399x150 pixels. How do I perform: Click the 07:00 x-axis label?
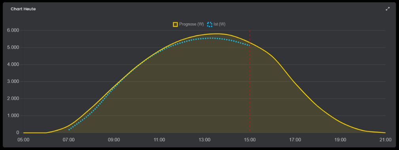pyautogui.click(x=68, y=140)
